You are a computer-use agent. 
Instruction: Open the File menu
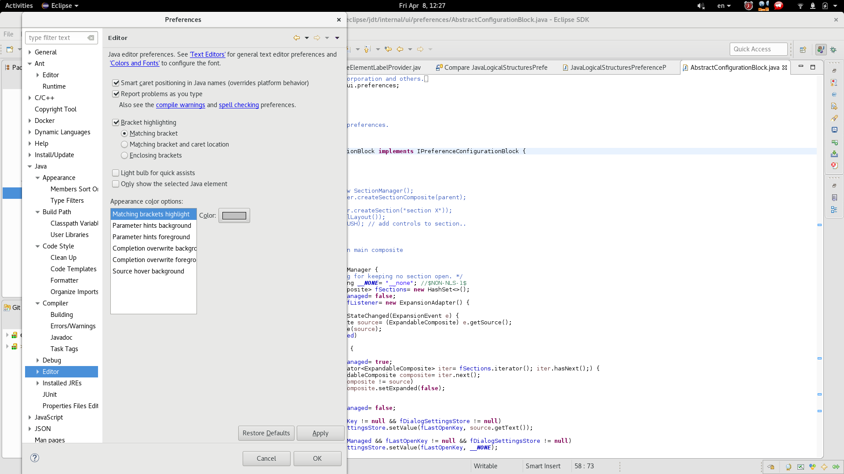click(8, 34)
